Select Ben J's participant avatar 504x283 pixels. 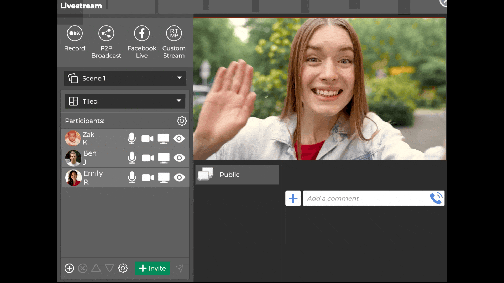pos(73,158)
